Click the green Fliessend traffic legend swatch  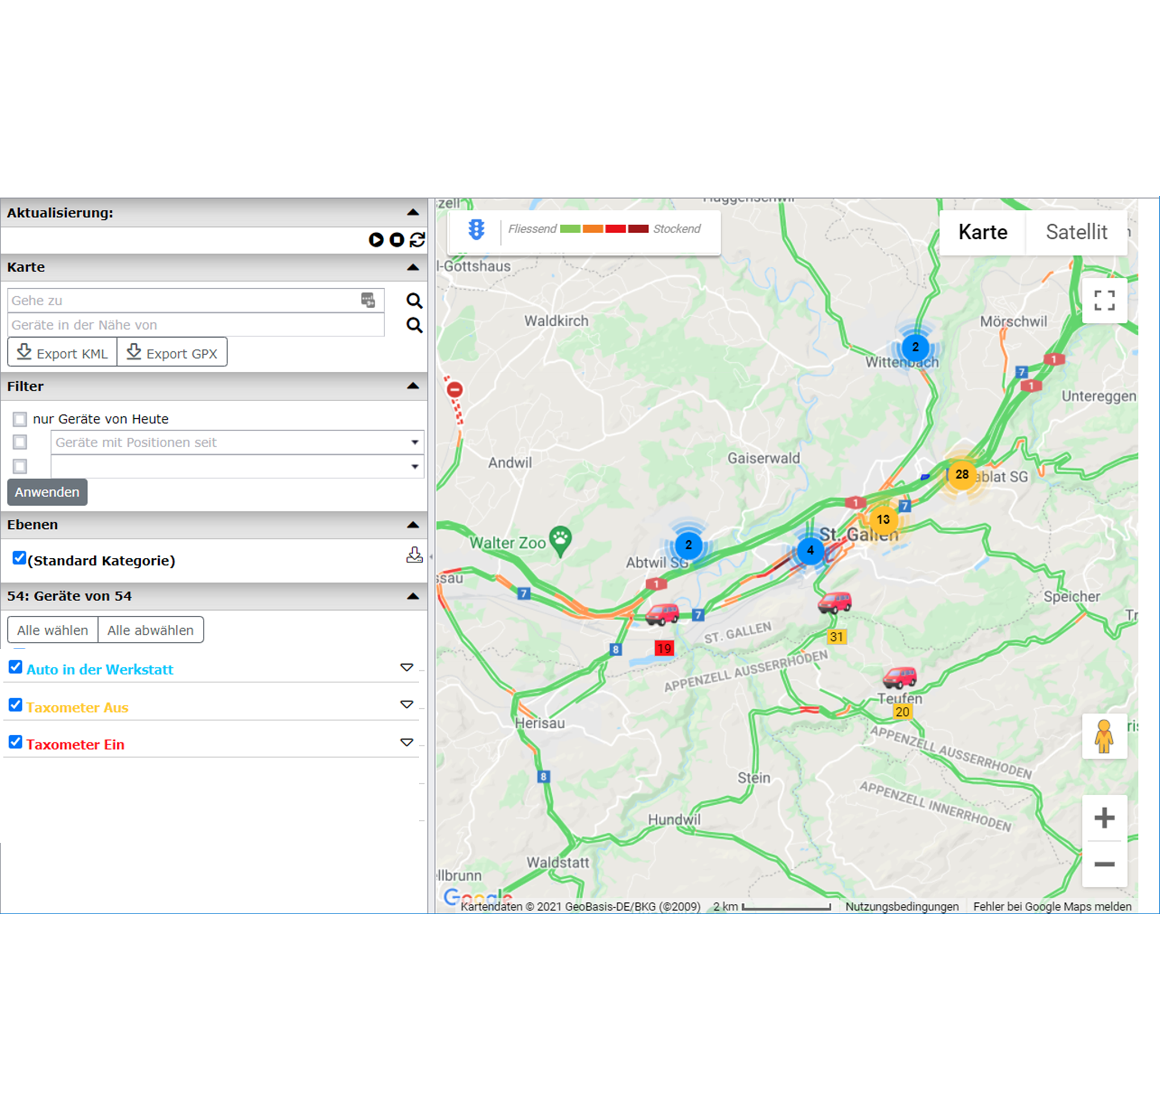click(x=570, y=229)
